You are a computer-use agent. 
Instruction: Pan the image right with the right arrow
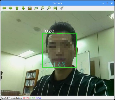(x=11, y=8)
